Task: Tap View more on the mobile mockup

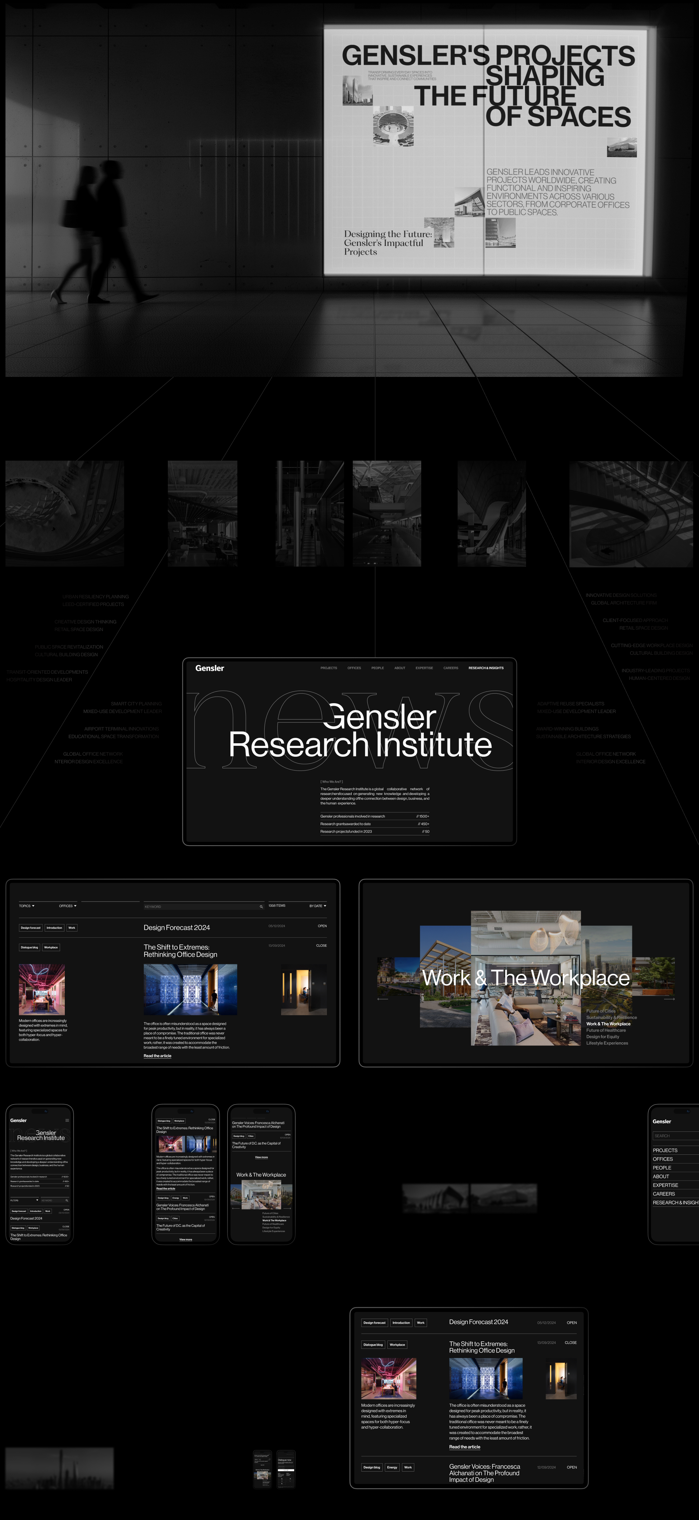Action: pyautogui.click(x=261, y=1158)
